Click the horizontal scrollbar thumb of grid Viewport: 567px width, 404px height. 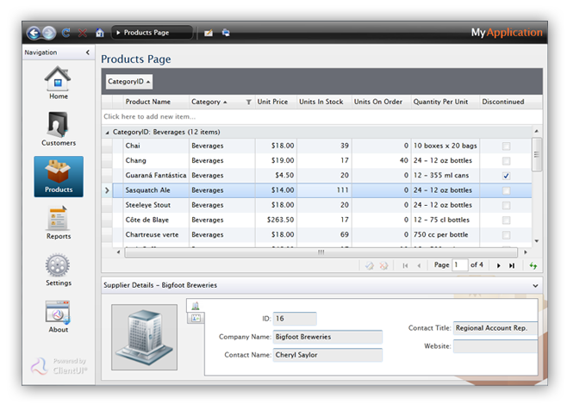point(321,252)
